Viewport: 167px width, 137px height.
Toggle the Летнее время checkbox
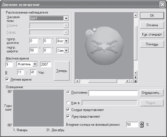[x=7, y=79]
